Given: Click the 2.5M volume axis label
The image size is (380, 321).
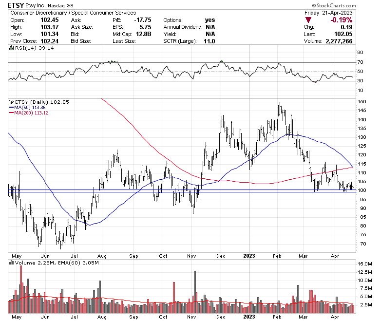Looking at the screenshot, I should 365,304.
